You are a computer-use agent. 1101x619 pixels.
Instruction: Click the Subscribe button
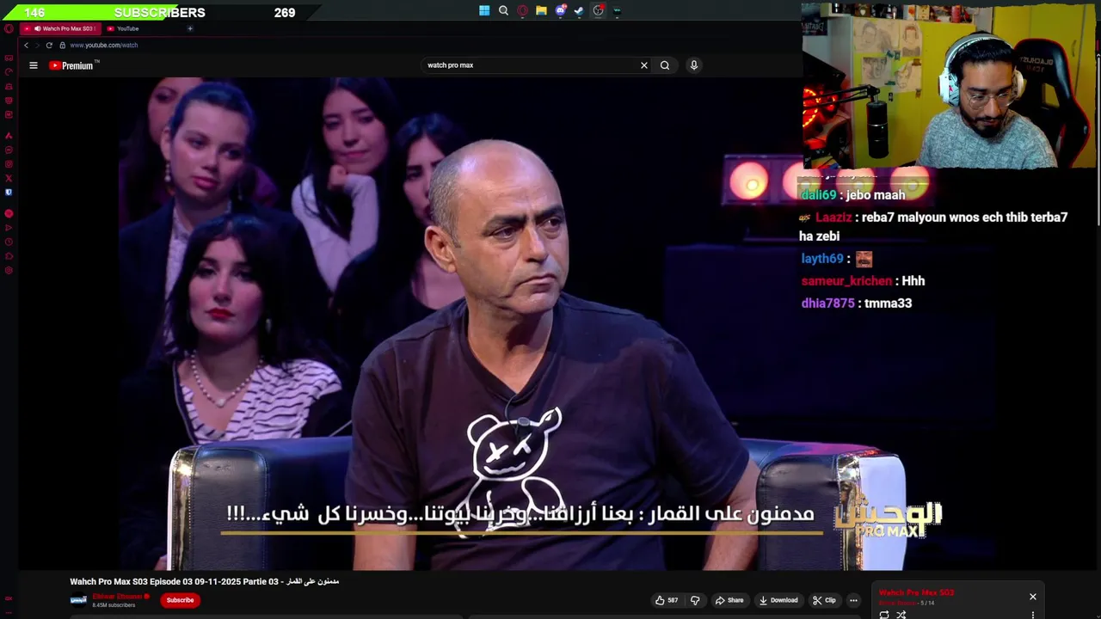point(180,600)
